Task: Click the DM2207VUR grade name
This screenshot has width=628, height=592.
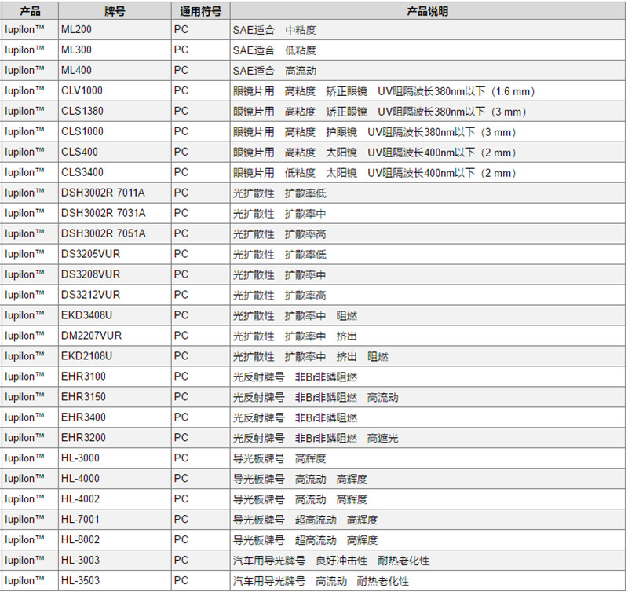Action: pos(91,336)
